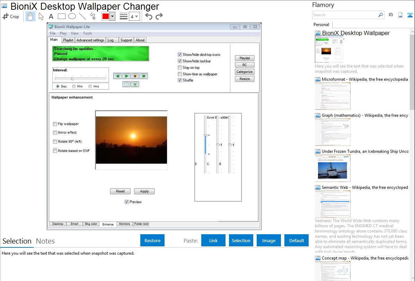The height and width of the screenshot is (281, 415).
Task: Open the Bkg color bottom tab
Action: [91, 224]
